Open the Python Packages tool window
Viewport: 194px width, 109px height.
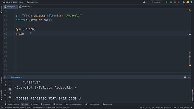[74, 104]
